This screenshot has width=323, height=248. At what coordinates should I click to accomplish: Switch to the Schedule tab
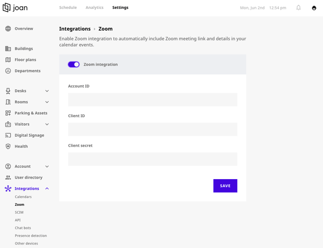(68, 8)
